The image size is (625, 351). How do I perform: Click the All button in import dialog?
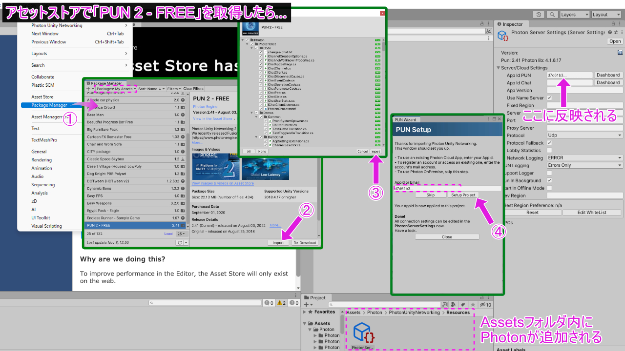click(x=248, y=152)
